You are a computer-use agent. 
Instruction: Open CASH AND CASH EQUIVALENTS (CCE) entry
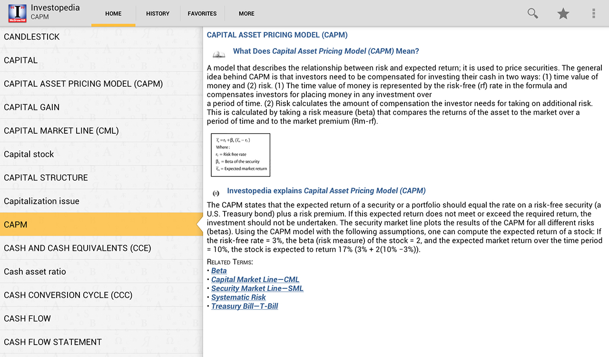click(101, 248)
